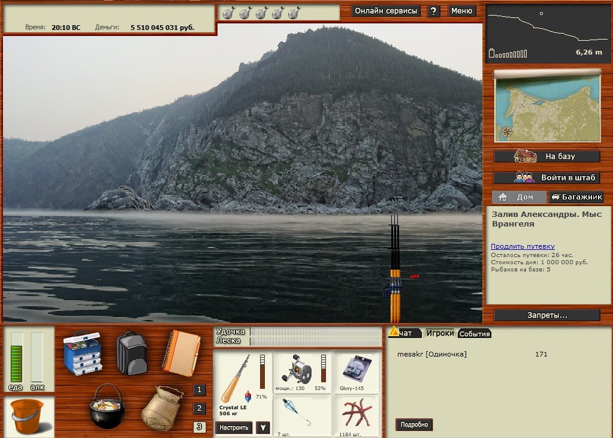613x438 pixels.
Task: Switch to rod slot 2
Action: [200, 409]
